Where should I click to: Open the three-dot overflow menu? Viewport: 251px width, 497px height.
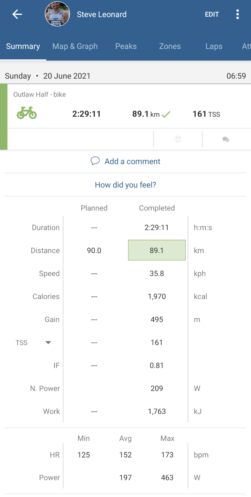point(237,14)
